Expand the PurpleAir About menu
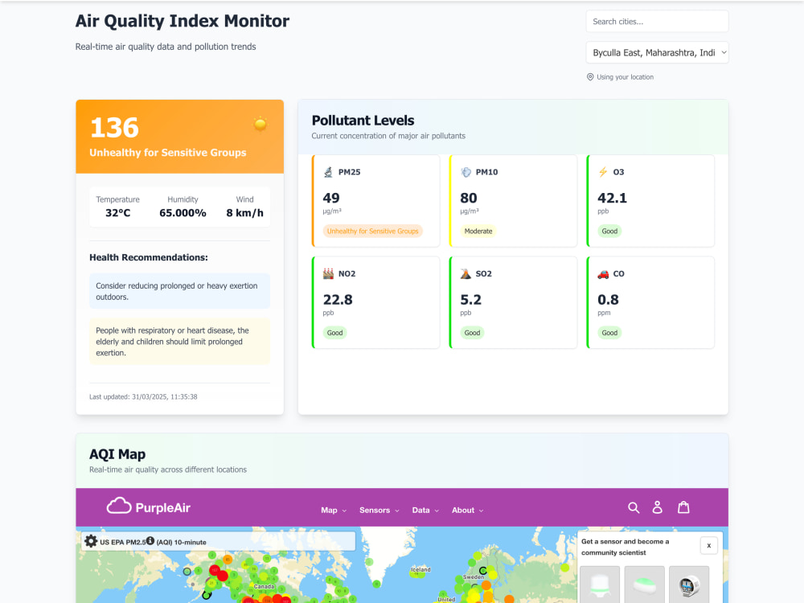 [467, 511]
